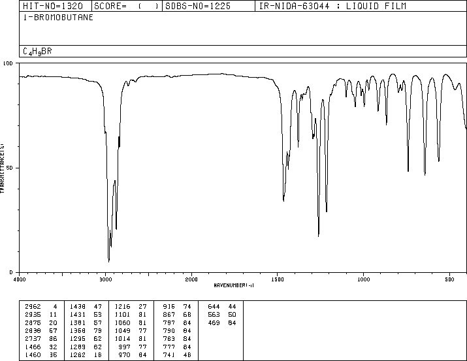Click the 1500 tick label on x-axis
467x361 pixels.
coord(278,279)
